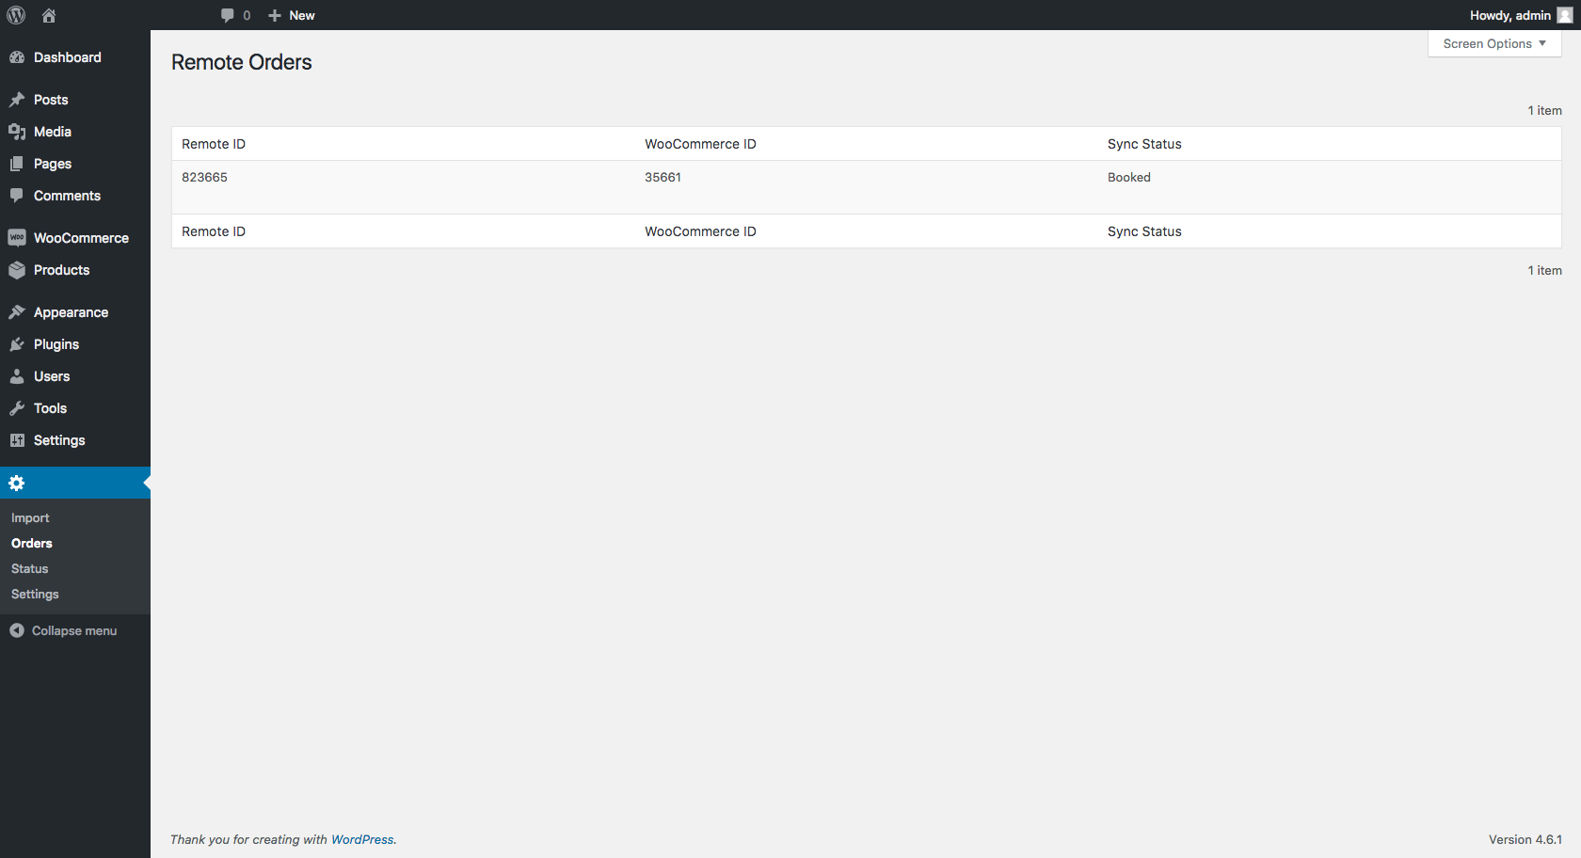Go to Plugins menu label
Screen dimensions: 1581x858
(x=56, y=344)
